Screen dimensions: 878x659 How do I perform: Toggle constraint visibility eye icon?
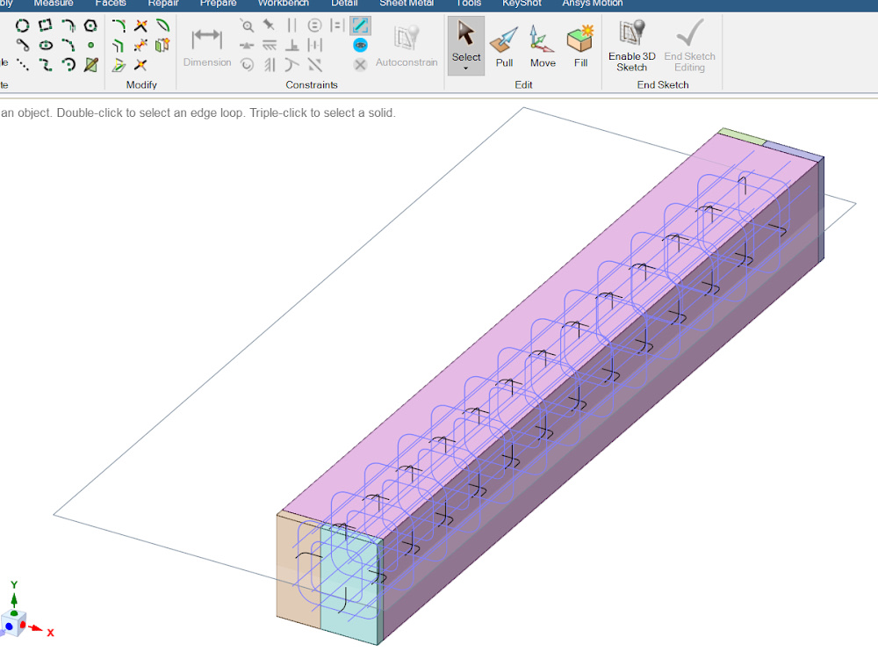tap(360, 46)
